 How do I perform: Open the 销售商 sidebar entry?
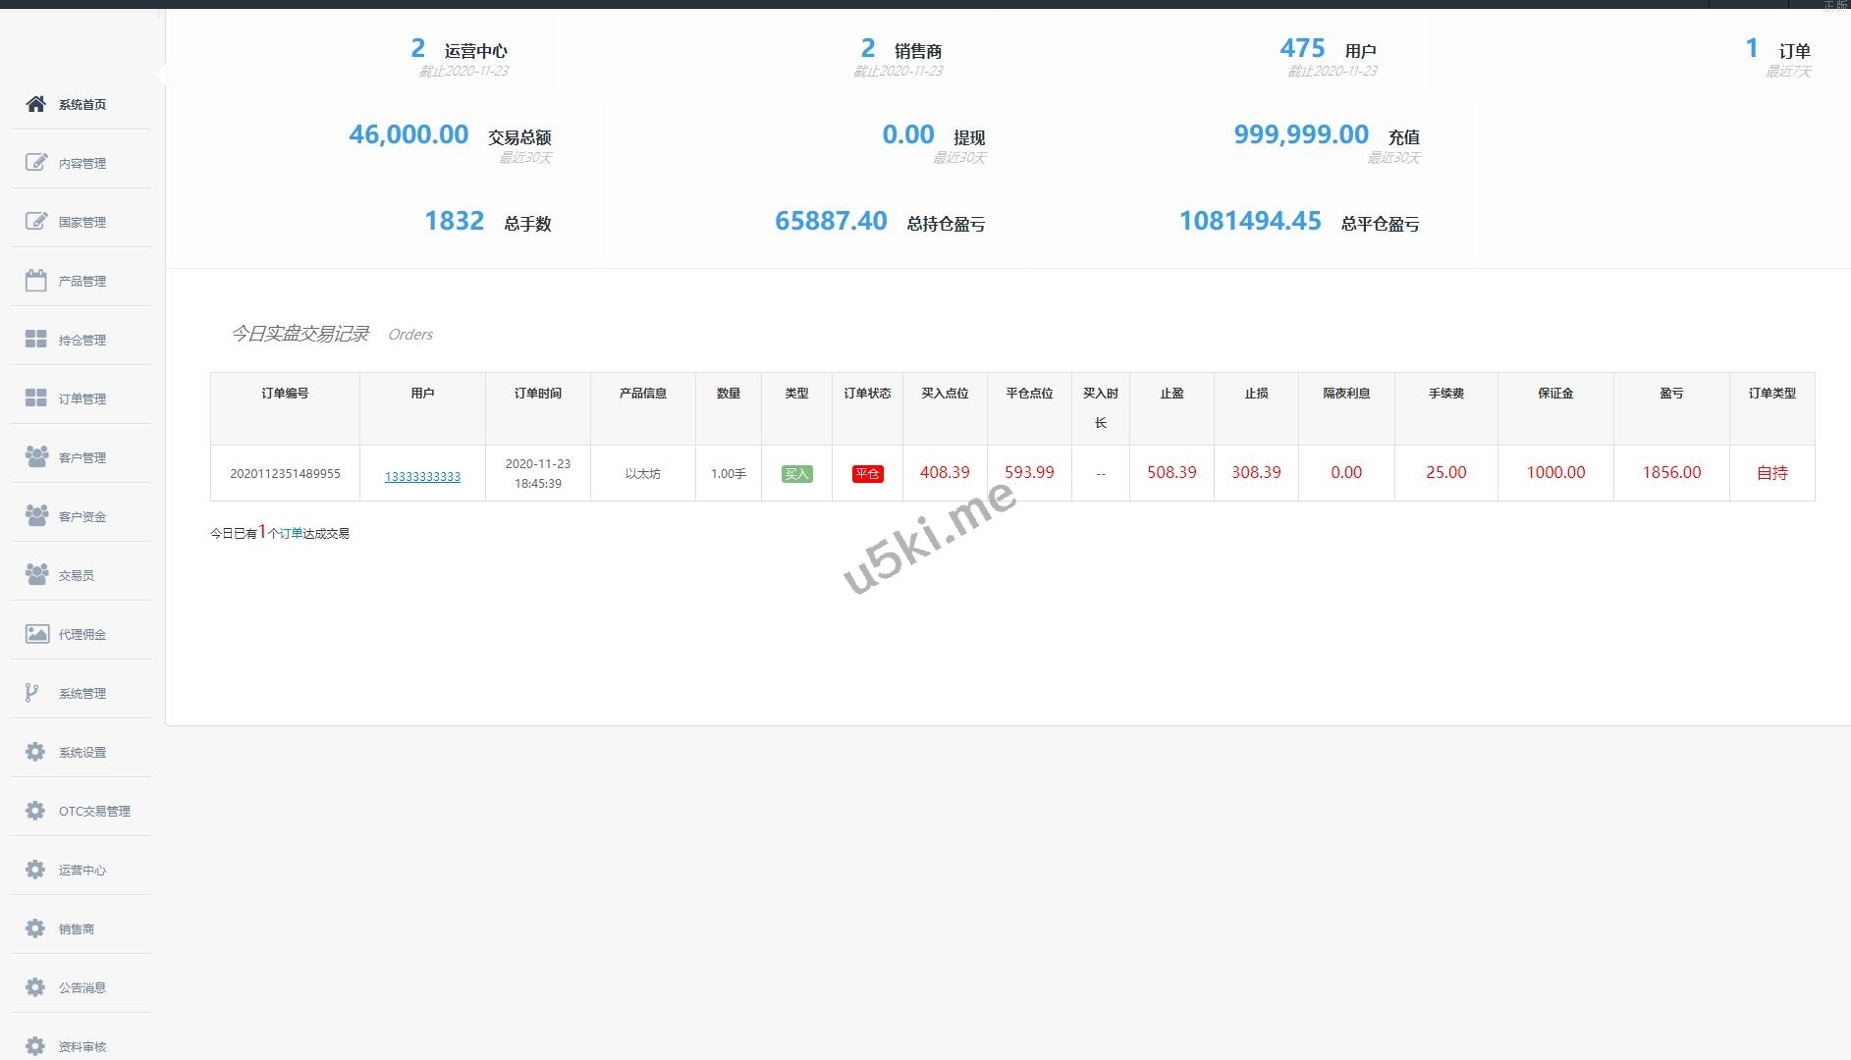point(77,929)
